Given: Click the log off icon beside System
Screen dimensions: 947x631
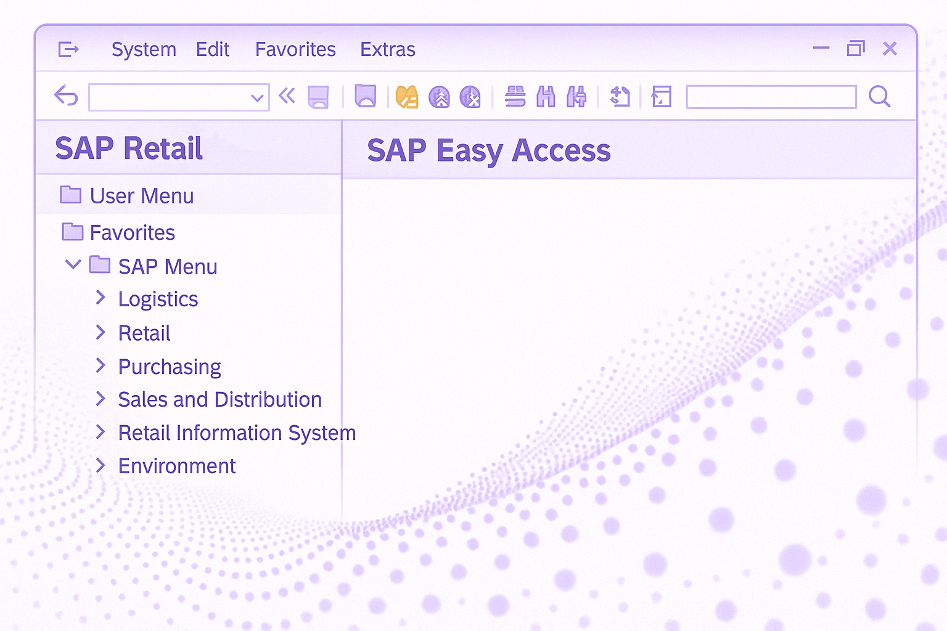Looking at the screenshot, I should click(x=68, y=49).
